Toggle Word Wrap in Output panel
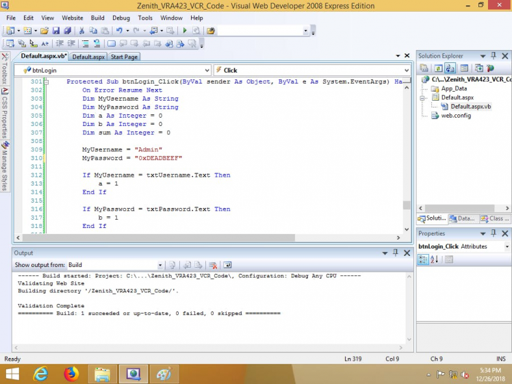This screenshot has height=384, width=512. (x=227, y=265)
